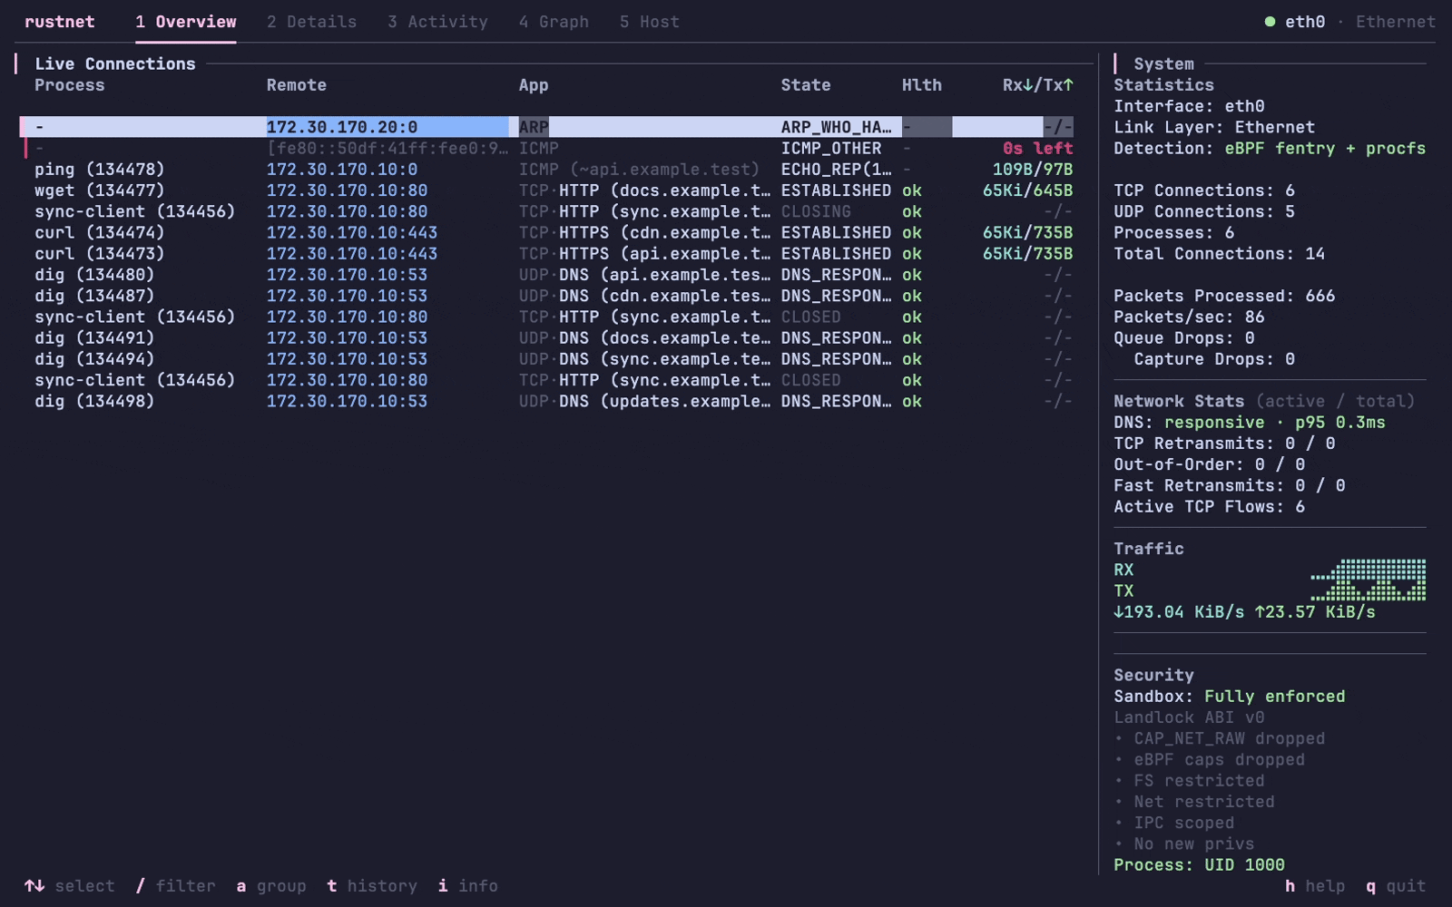Click the group shortcut in footer
1452x907 pixels.
coord(271,886)
